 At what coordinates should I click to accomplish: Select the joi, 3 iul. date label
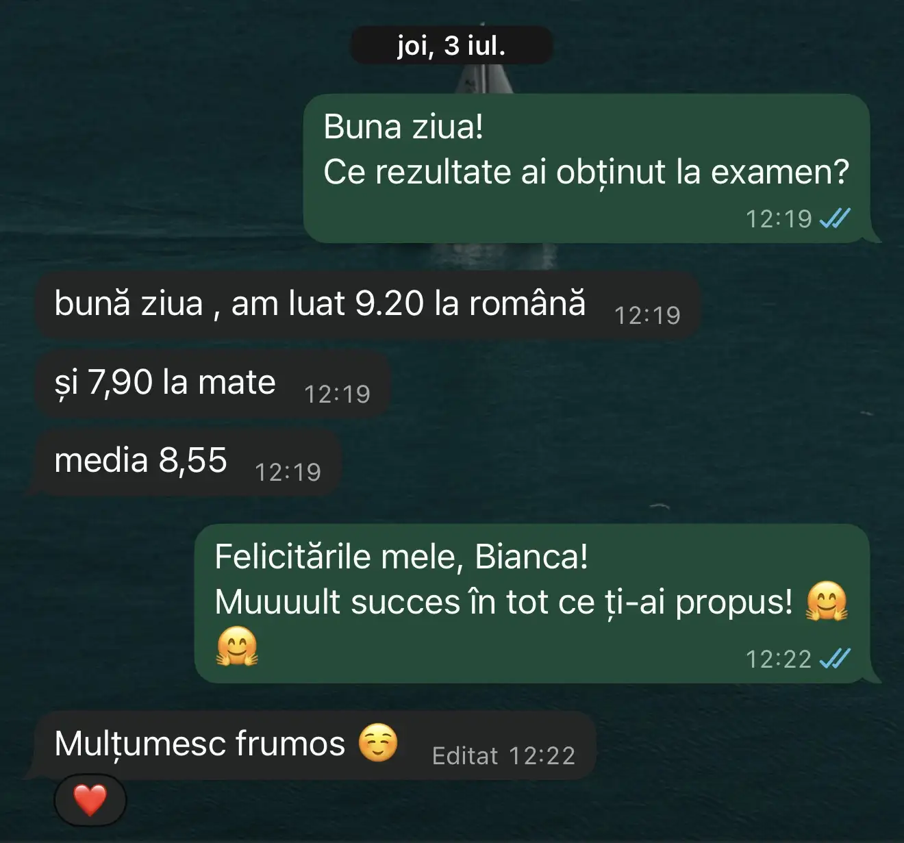[451, 45]
